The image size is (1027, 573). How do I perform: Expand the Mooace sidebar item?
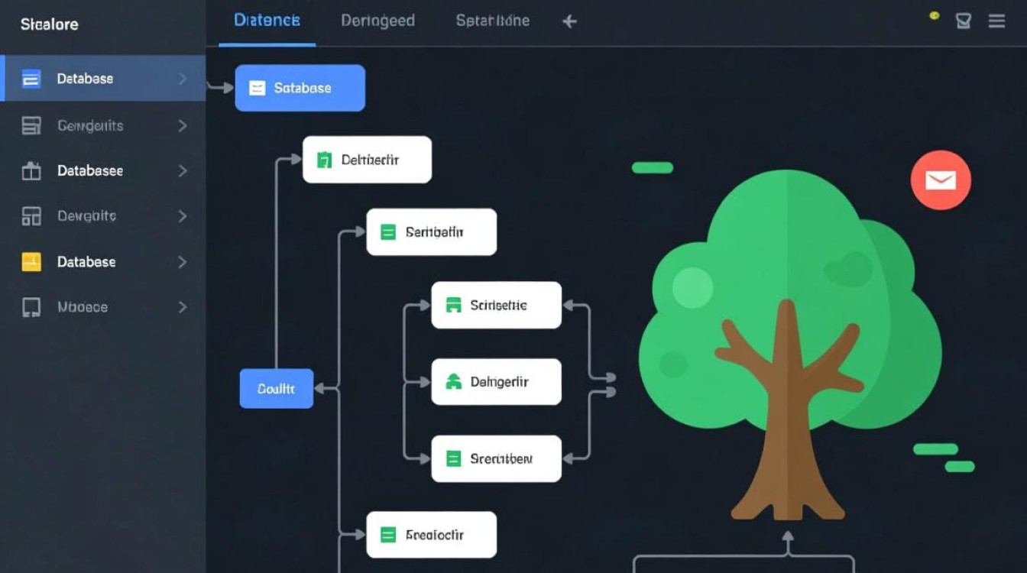click(183, 306)
